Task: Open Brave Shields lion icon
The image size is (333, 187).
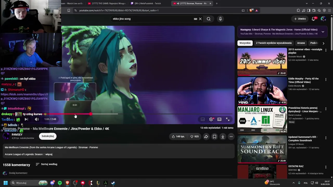Action: (x=251, y=10)
